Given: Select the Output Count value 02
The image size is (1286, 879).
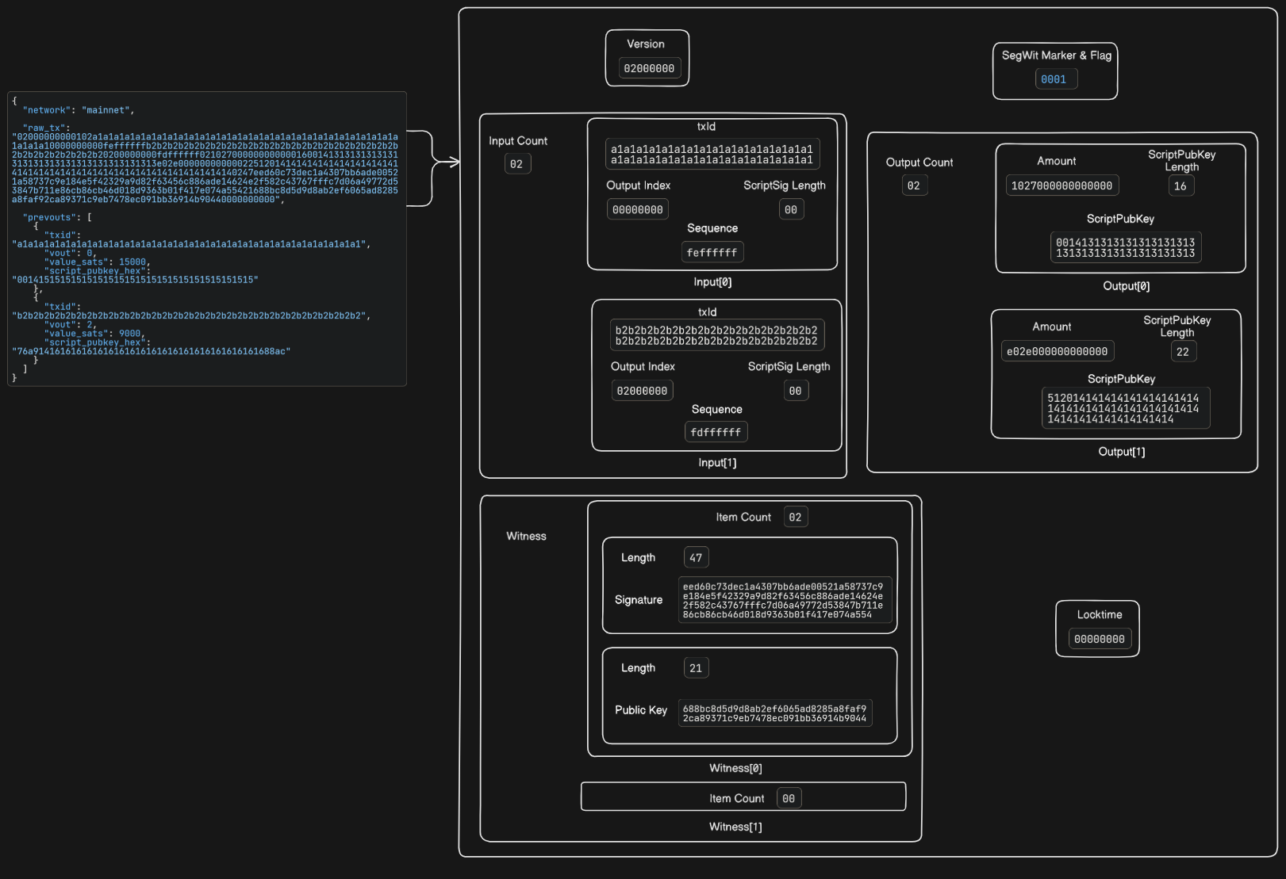Looking at the screenshot, I should (x=914, y=185).
